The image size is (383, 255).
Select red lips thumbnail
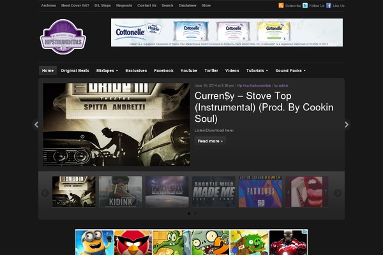point(307,192)
